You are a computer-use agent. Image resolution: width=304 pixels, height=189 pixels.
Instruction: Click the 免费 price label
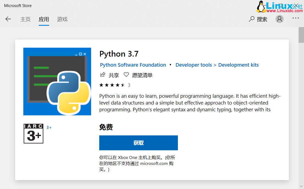(x=106, y=127)
